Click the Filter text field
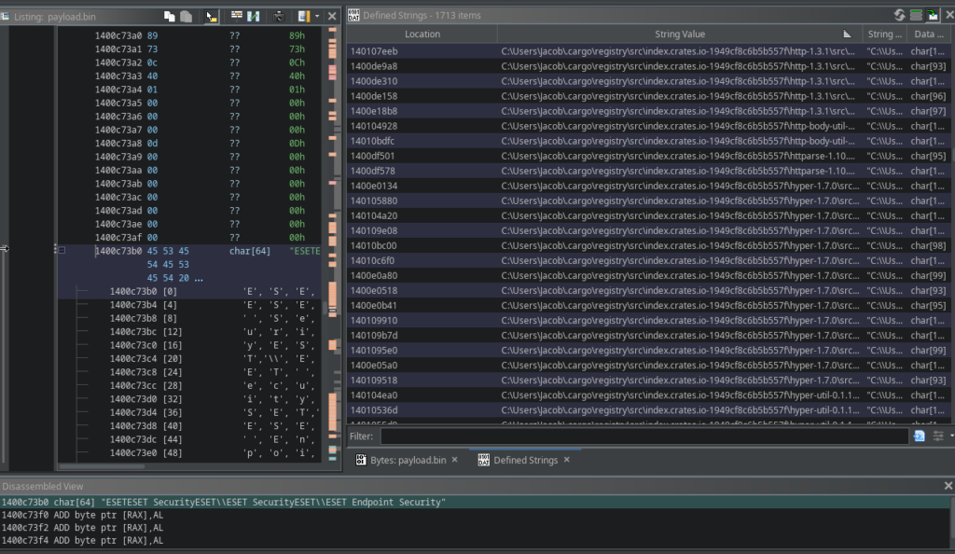This screenshot has width=955, height=554. tap(644, 436)
